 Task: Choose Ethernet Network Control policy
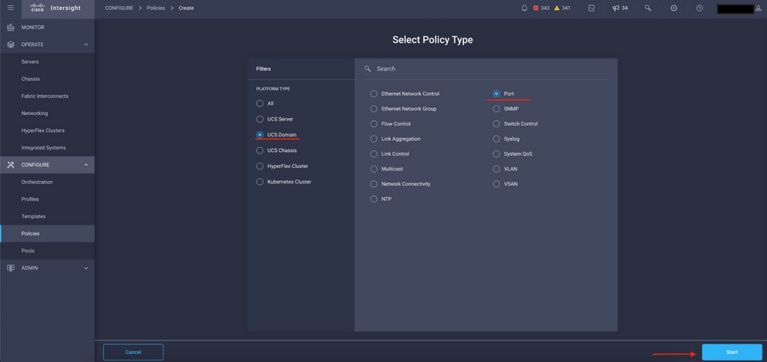point(374,94)
